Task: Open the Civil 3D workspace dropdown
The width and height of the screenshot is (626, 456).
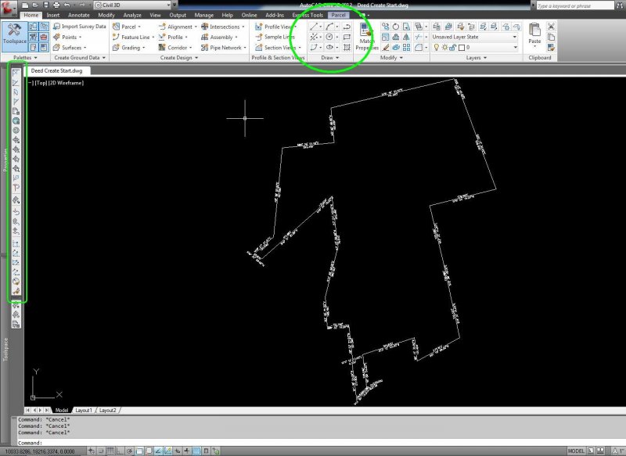Action: (x=132, y=5)
